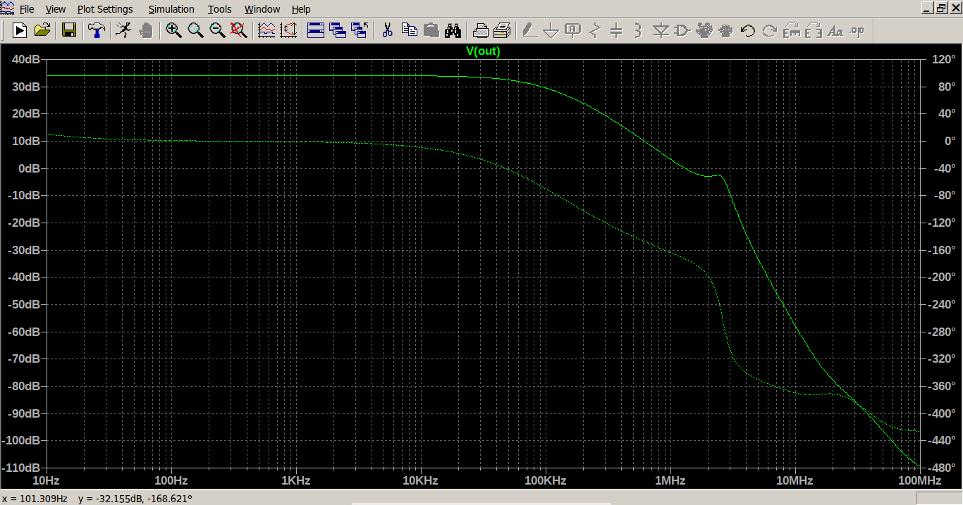Open the plot window system menu icon
The height and width of the screenshot is (505, 963).
[x=7, y=8]
